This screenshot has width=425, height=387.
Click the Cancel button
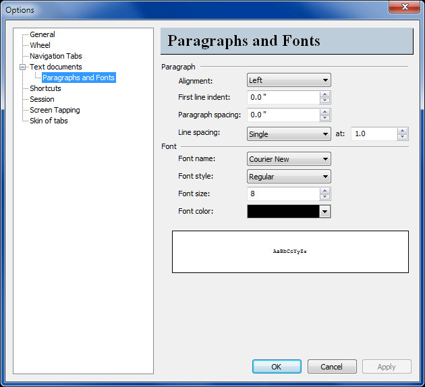coord(332,367)
